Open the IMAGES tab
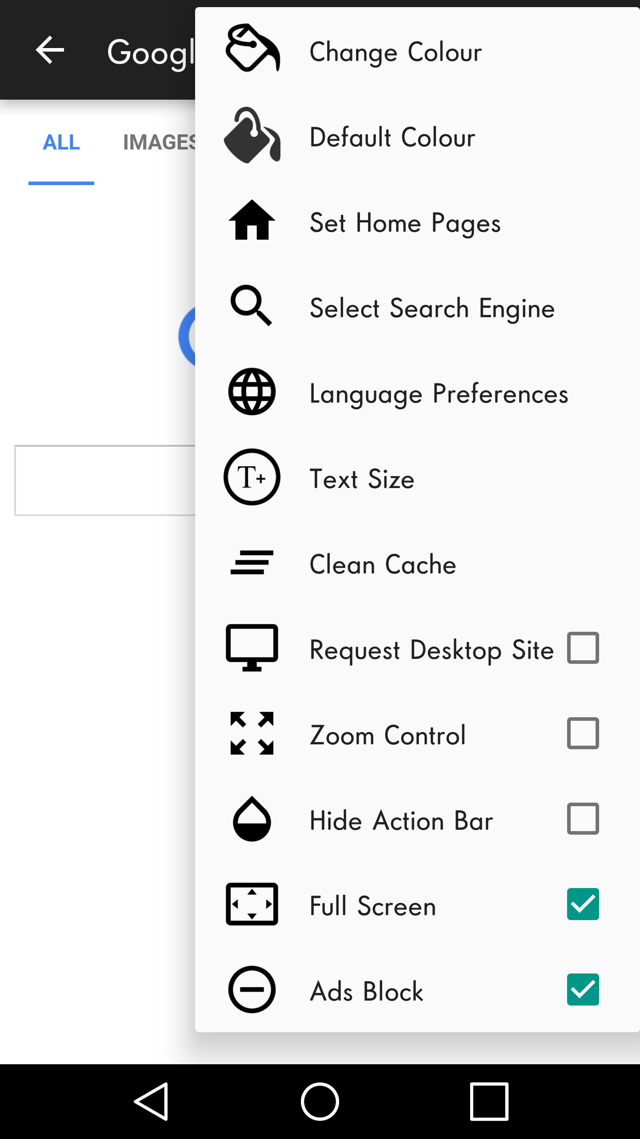The height and width of the screenshot is (1139, 640). click(160, 142)
